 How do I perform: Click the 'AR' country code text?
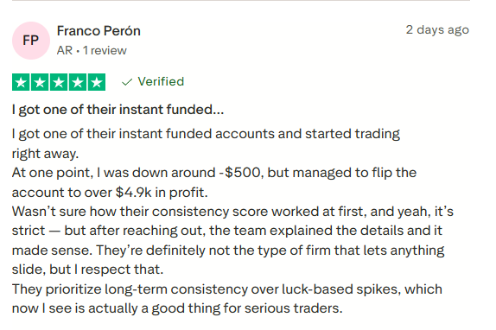point(65,51)
